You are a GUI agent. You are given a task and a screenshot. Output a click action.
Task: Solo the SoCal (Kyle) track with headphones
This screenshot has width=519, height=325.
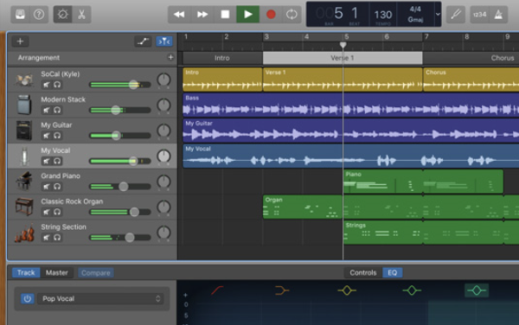(x=57, y=85)
